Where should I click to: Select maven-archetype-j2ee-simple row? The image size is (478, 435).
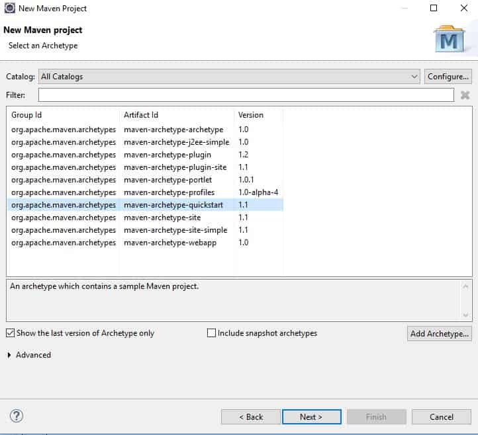145,142
